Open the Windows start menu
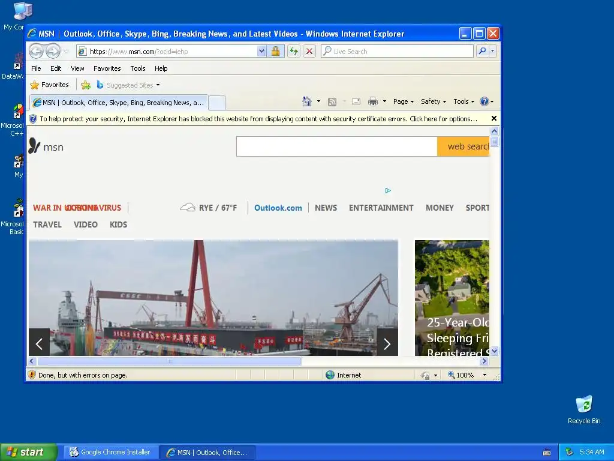This screenshot has width=614, height=461. pyautogui.click(x=28, y=452)
